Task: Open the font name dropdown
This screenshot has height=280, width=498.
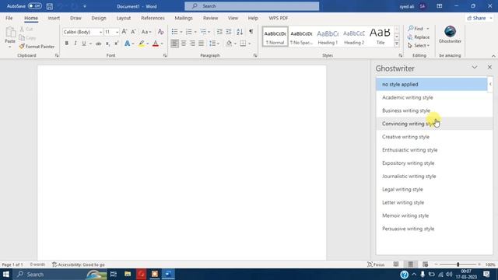Action: coord(100,32)
